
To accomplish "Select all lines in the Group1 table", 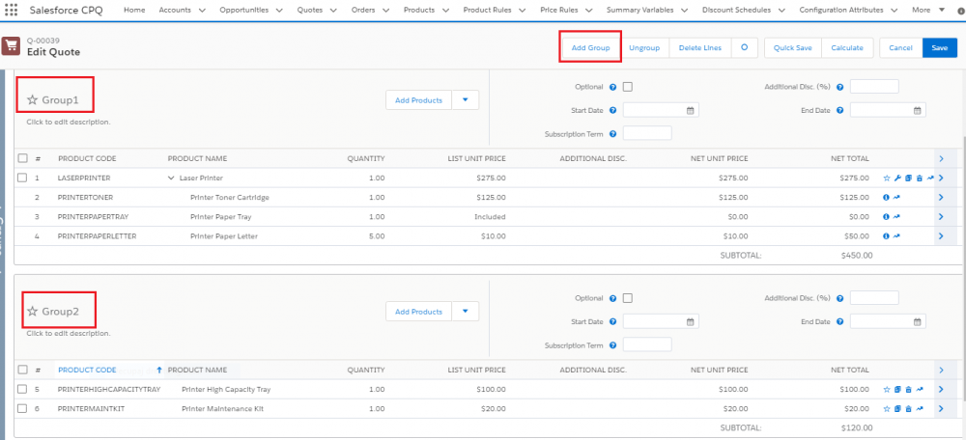I will 22,159.
